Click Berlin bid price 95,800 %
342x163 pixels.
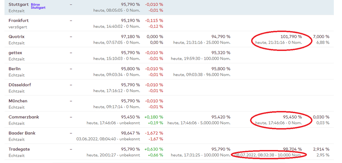(x=221, y=69)
